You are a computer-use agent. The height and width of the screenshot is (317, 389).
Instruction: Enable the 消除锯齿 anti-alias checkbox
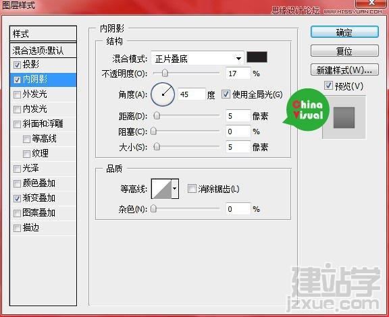click(192, 189)
